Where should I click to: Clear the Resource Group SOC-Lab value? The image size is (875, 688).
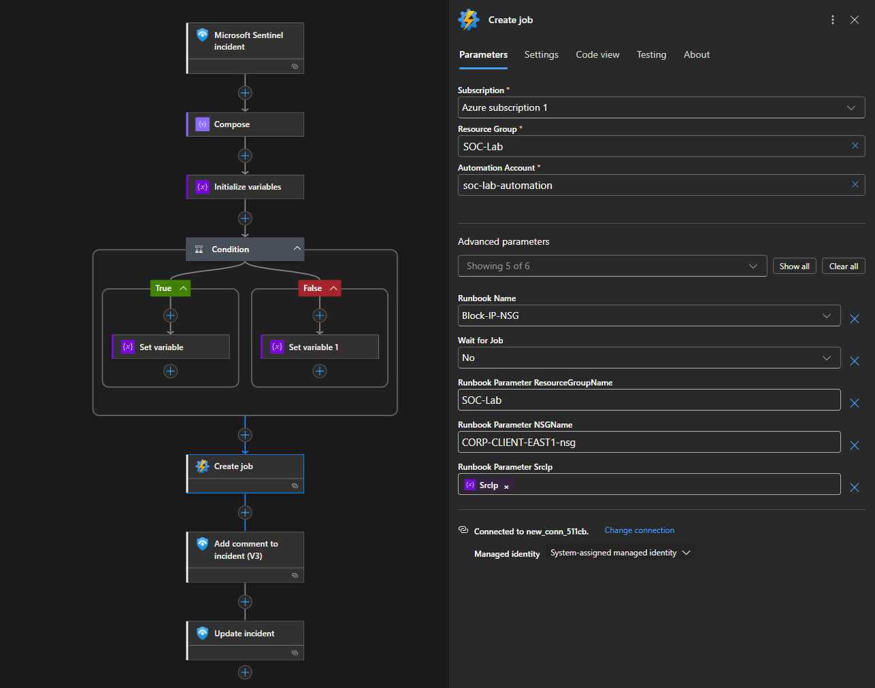[855, 146]
